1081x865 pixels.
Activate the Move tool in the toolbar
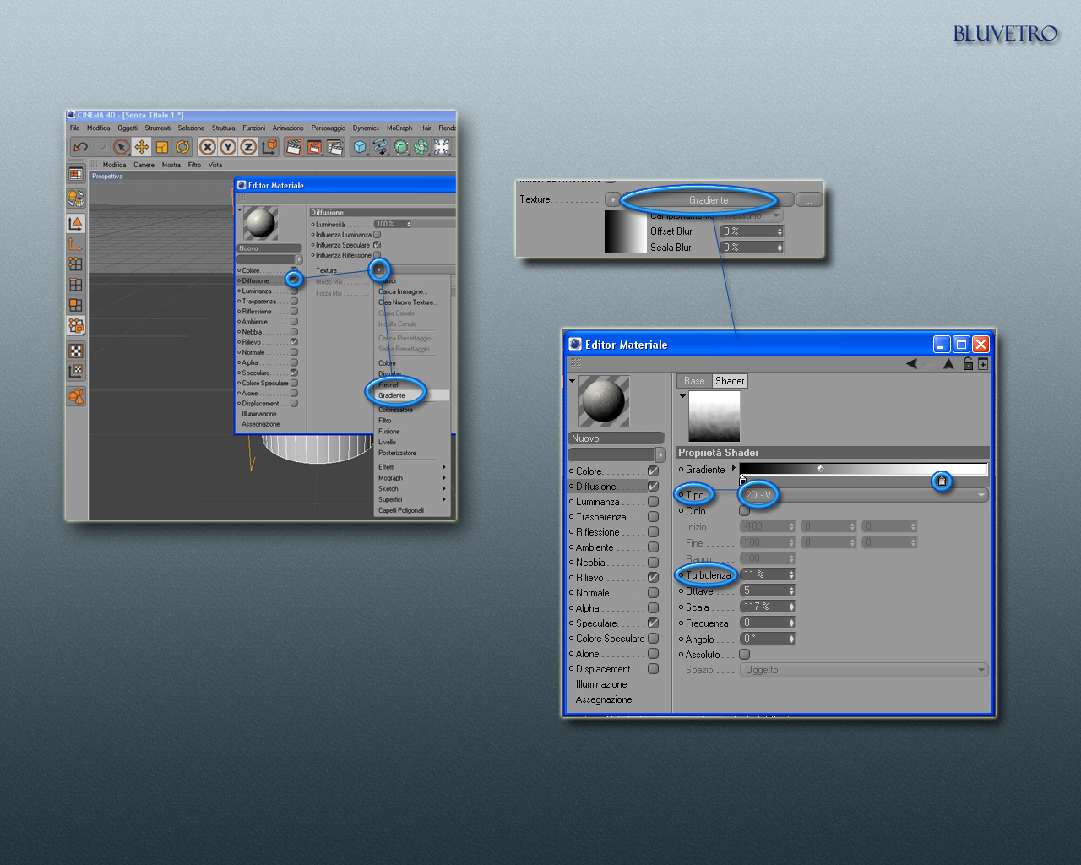click(142, 147)
